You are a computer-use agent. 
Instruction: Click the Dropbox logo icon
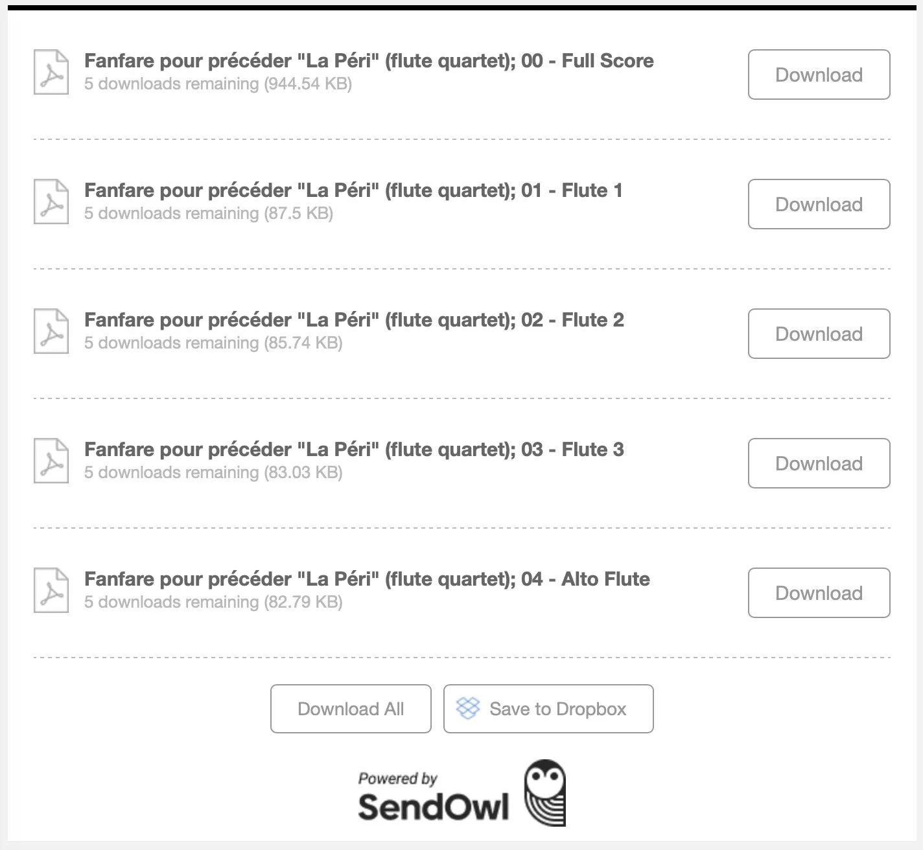[x=468, y=708]
